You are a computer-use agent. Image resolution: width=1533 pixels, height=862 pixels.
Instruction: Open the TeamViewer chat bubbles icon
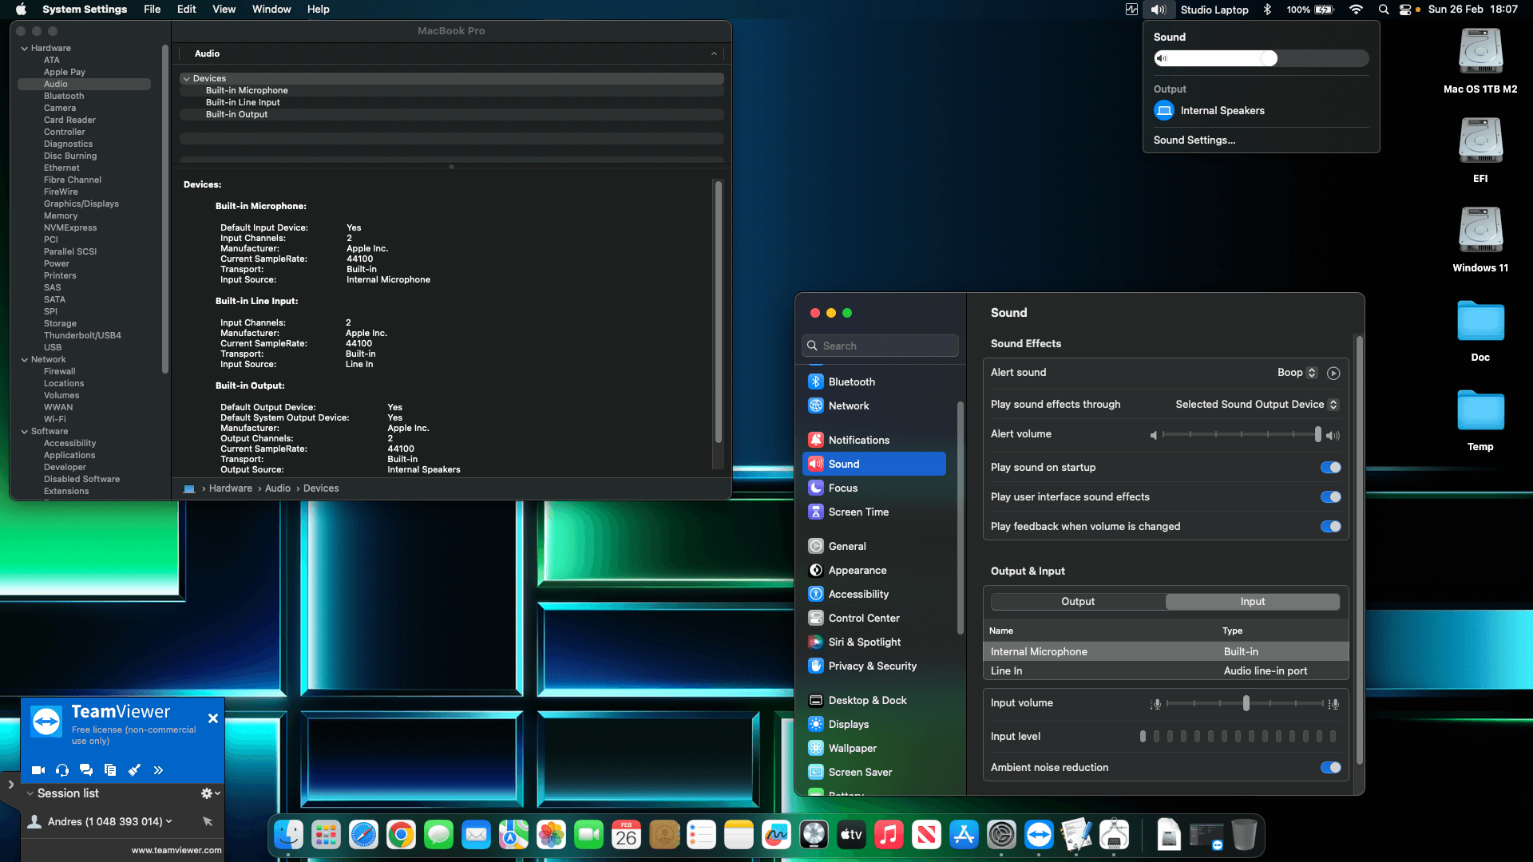tap(86, 770)
